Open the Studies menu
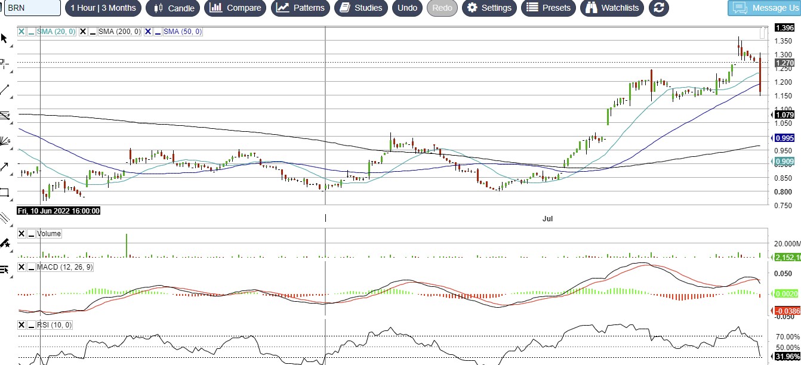The height and width of the screenshot is (365, 801). pyautogui.click(x=361, y=8)
